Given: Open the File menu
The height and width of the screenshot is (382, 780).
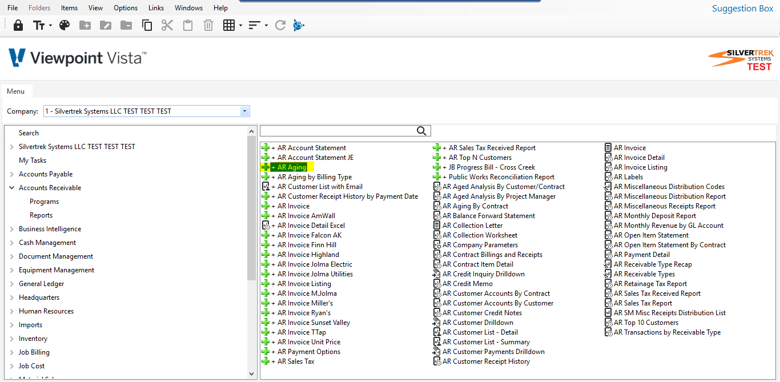Looking at the screenshot, I should click(x=13, y=8).
